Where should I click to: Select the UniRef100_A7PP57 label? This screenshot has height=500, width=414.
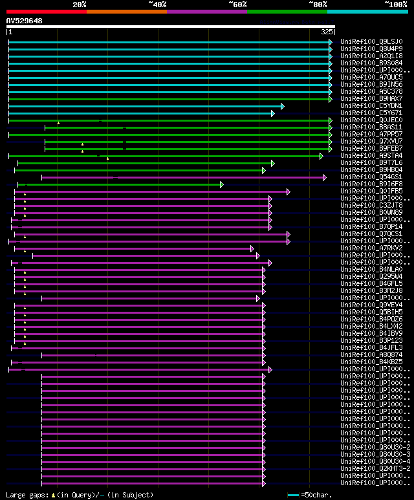[371, 135]
